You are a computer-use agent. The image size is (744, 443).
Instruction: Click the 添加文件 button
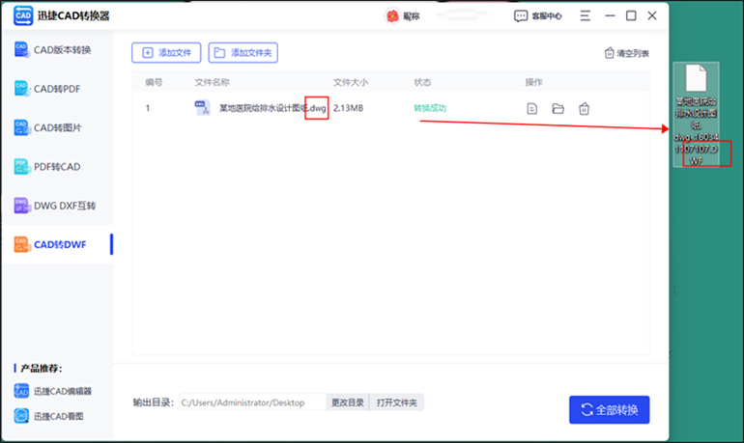click(166, 52)
